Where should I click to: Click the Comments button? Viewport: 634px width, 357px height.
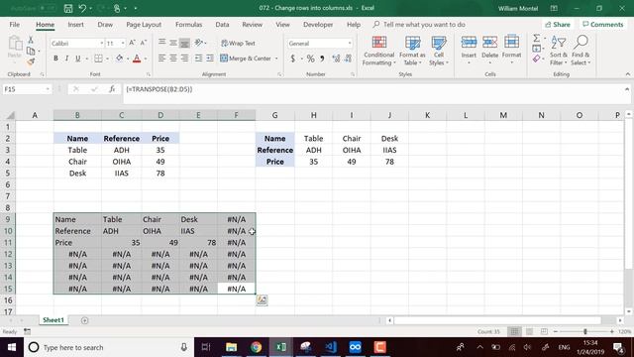(603, 24)
